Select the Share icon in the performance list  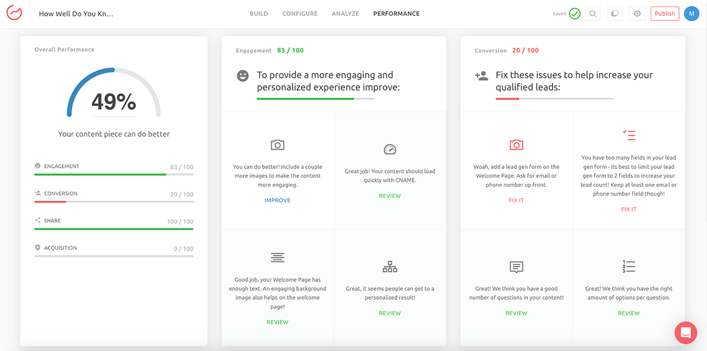click(38, 220)
